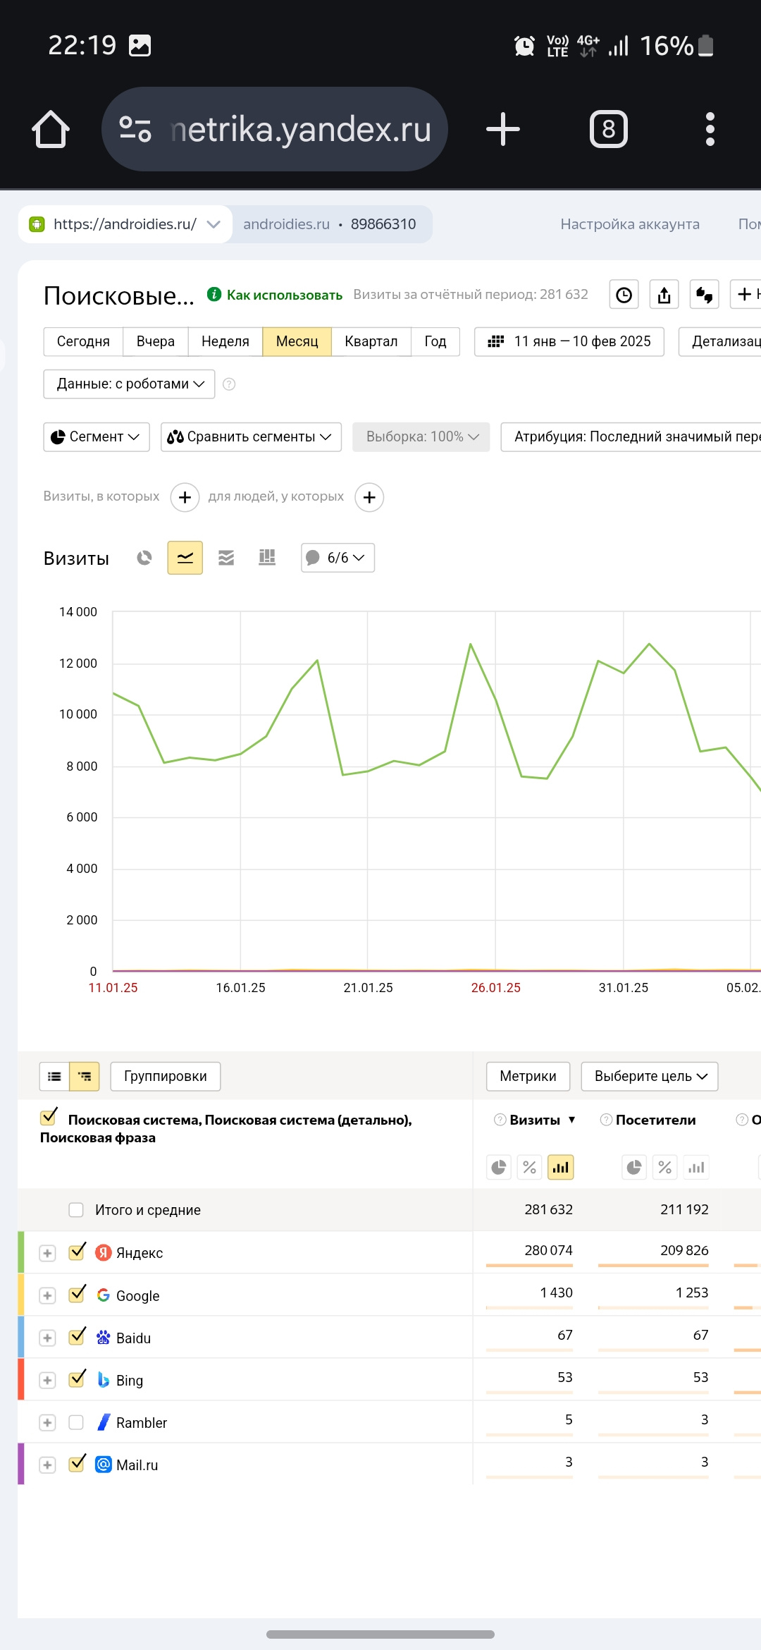This screenshot has height=1650, width=761.
Task: Check the Итого и средние checkbox
Action: coord(76,1210)
